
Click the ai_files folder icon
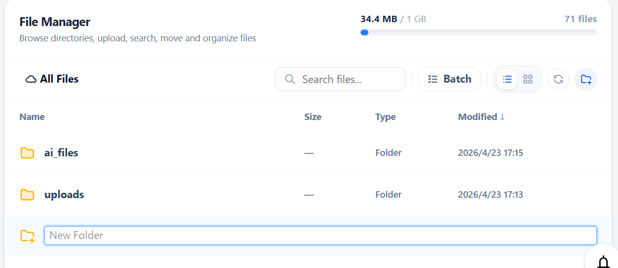point(27,153)
